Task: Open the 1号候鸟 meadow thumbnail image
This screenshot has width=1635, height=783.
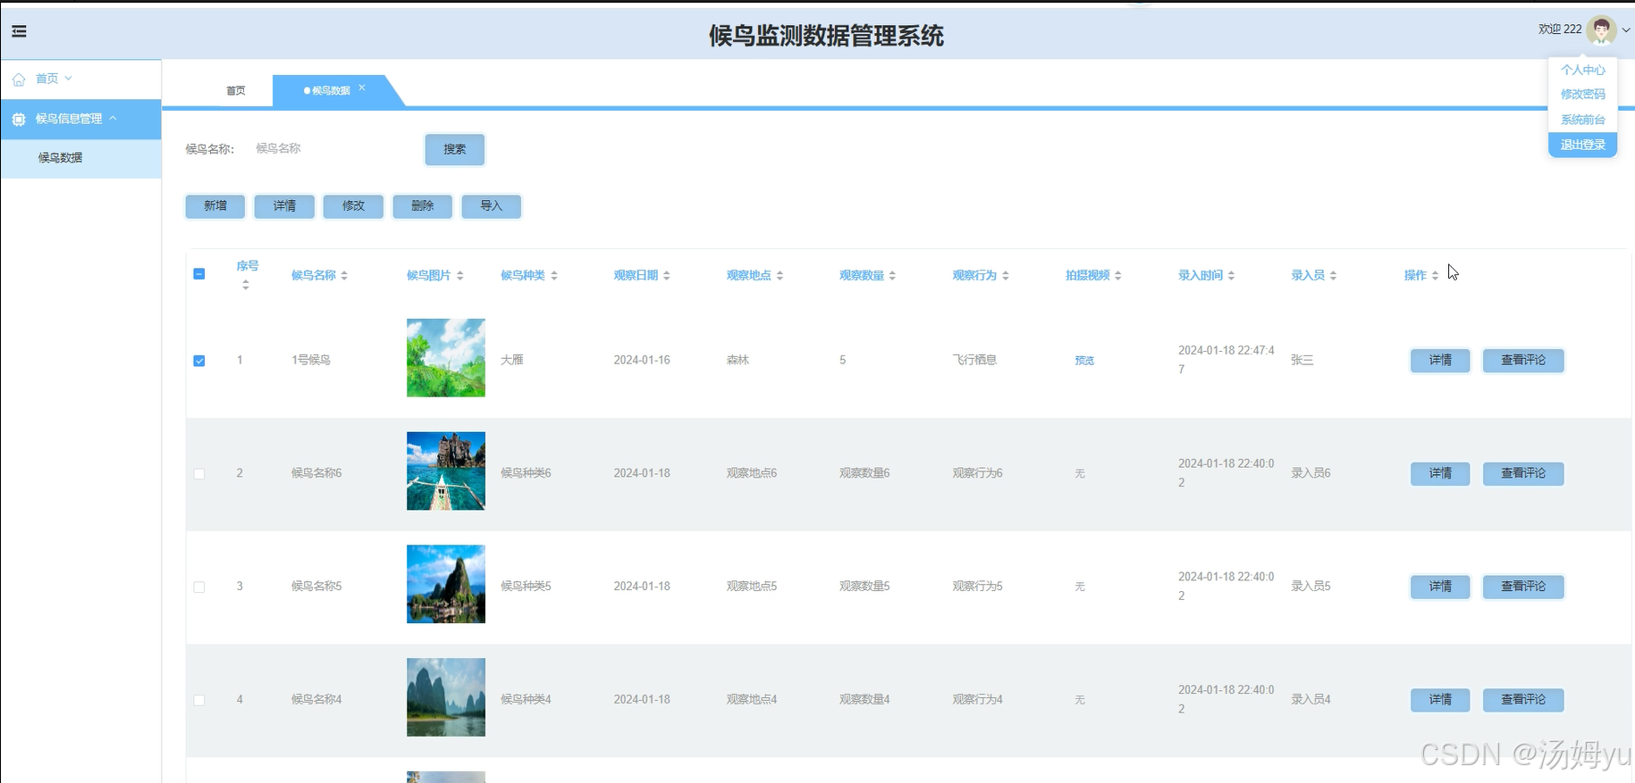Action: [446, 358]
